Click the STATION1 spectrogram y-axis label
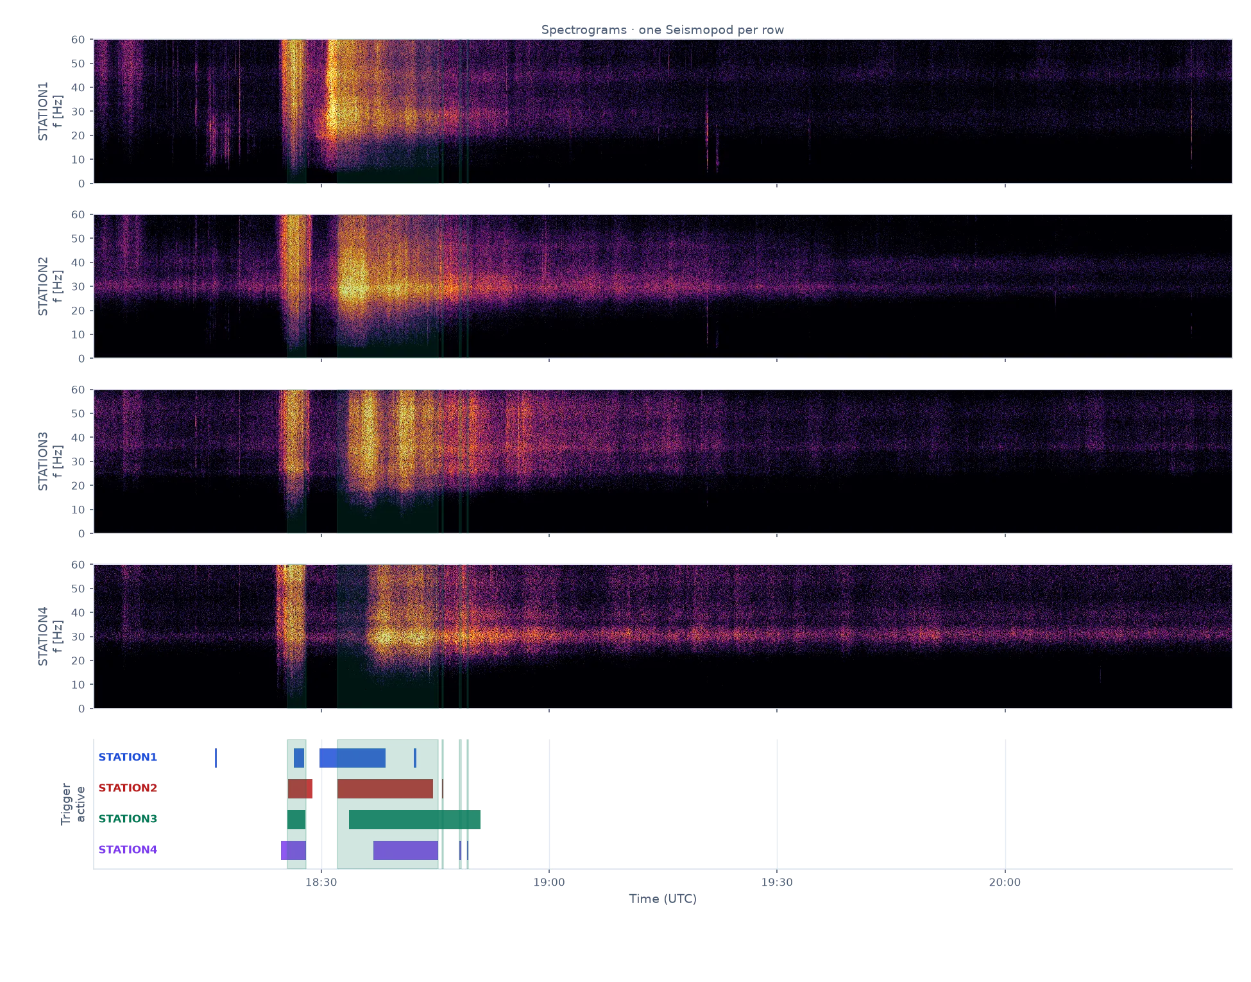This screenshot has height=982, width=1251. [50, 111]
